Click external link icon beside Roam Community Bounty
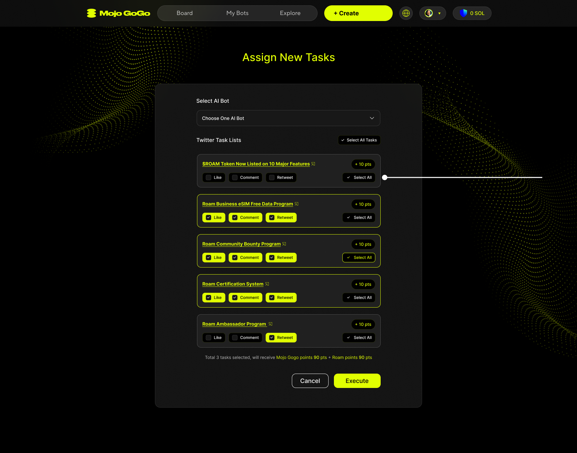This screenshot has width=577, height=453. pos(284,244)
